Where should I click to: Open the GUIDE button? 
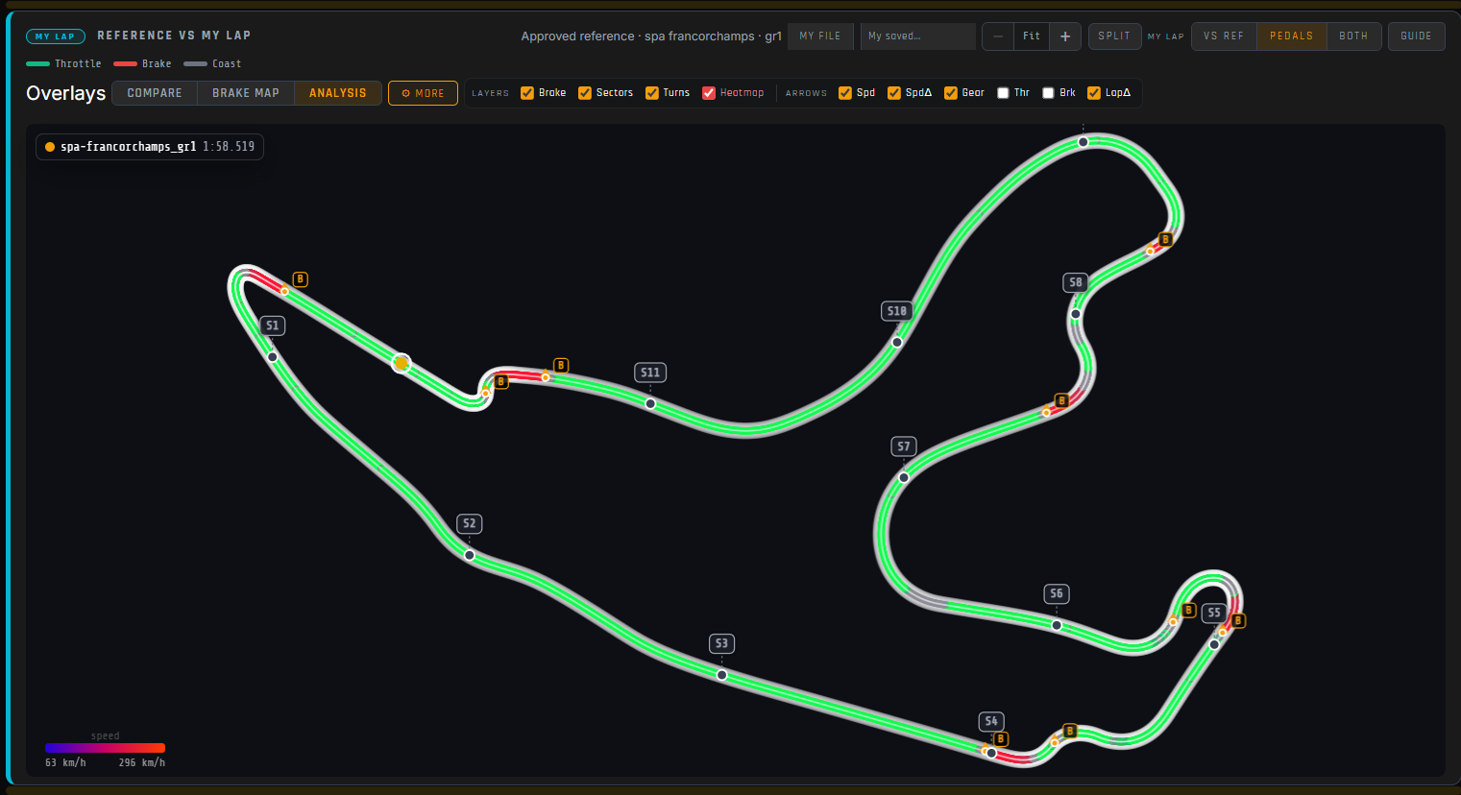[x=1416, y=36]
